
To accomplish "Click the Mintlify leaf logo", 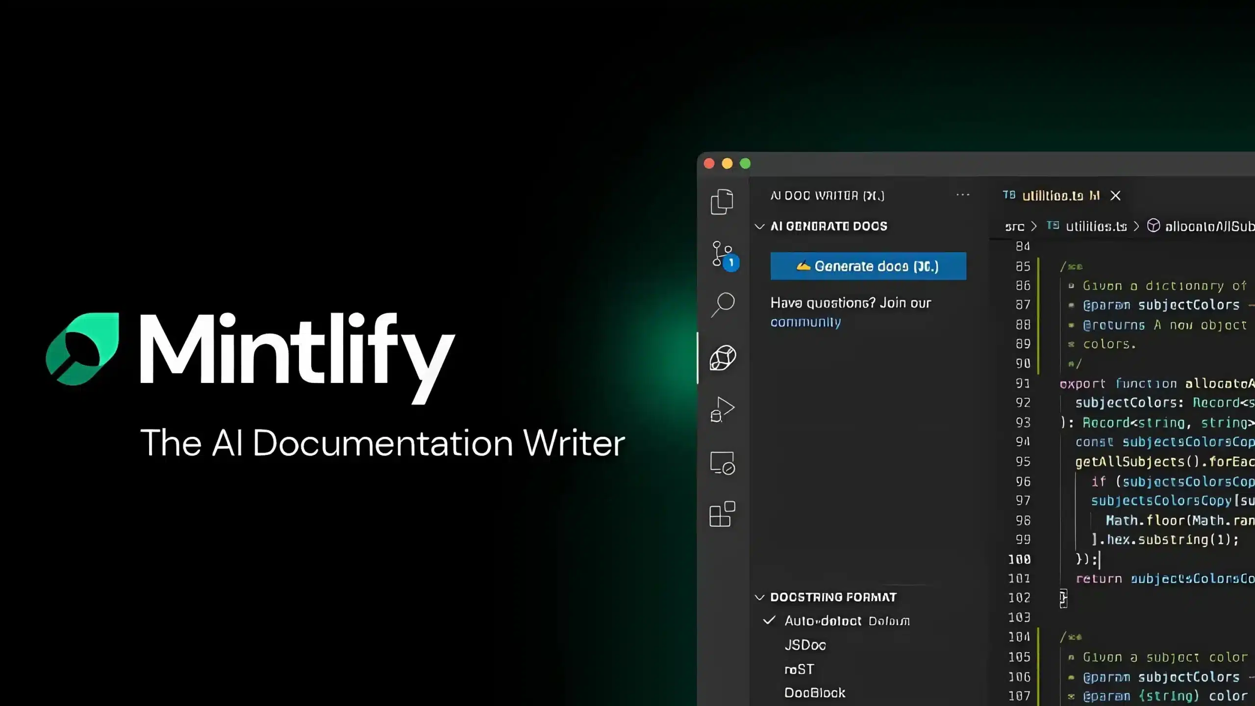I will [82, 349].
